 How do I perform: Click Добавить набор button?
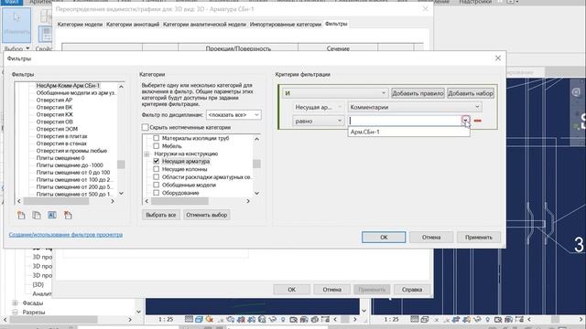point(471,93)
